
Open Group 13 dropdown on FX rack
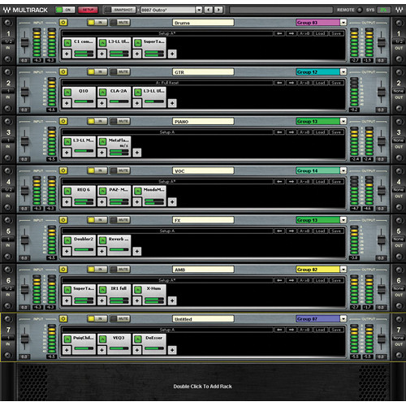[x=343, y=220]
